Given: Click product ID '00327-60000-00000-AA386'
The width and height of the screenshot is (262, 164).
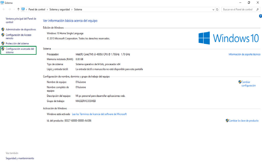Looking at the screenshot, I should [x=78, y=121].
